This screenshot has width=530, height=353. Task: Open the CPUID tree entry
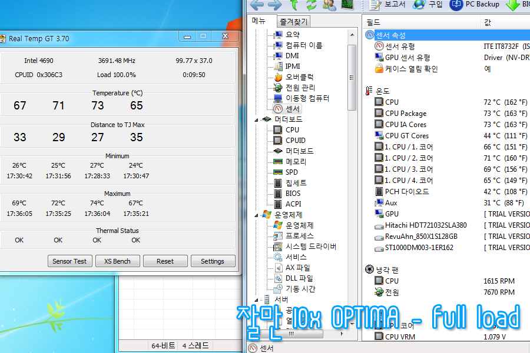(x=289, y=140)
